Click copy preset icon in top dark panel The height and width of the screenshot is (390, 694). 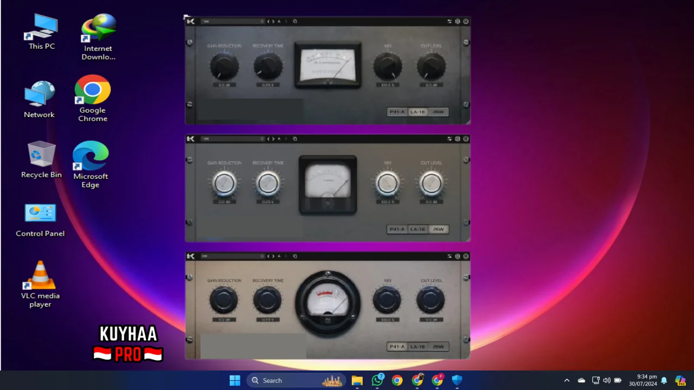pyautogui.click(x=295, y=21)
